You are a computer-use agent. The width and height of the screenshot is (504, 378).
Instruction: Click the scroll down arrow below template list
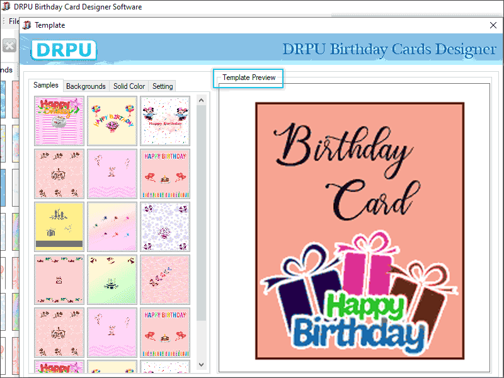click(x=202, y=365)
